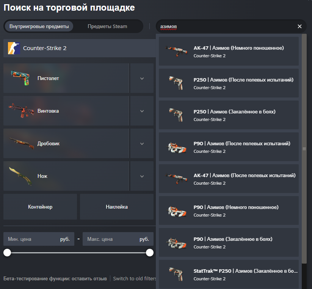312x289 pixels.
Task: Switch to the Внутриигровые предметы tab
Action: pyautogui.click(x=39, y=26)
